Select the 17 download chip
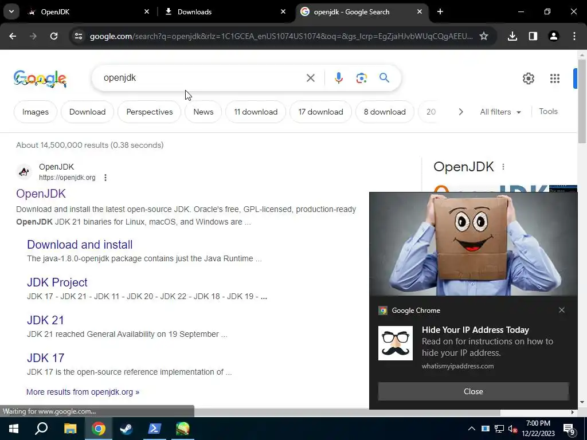 (x=320, y=112)
